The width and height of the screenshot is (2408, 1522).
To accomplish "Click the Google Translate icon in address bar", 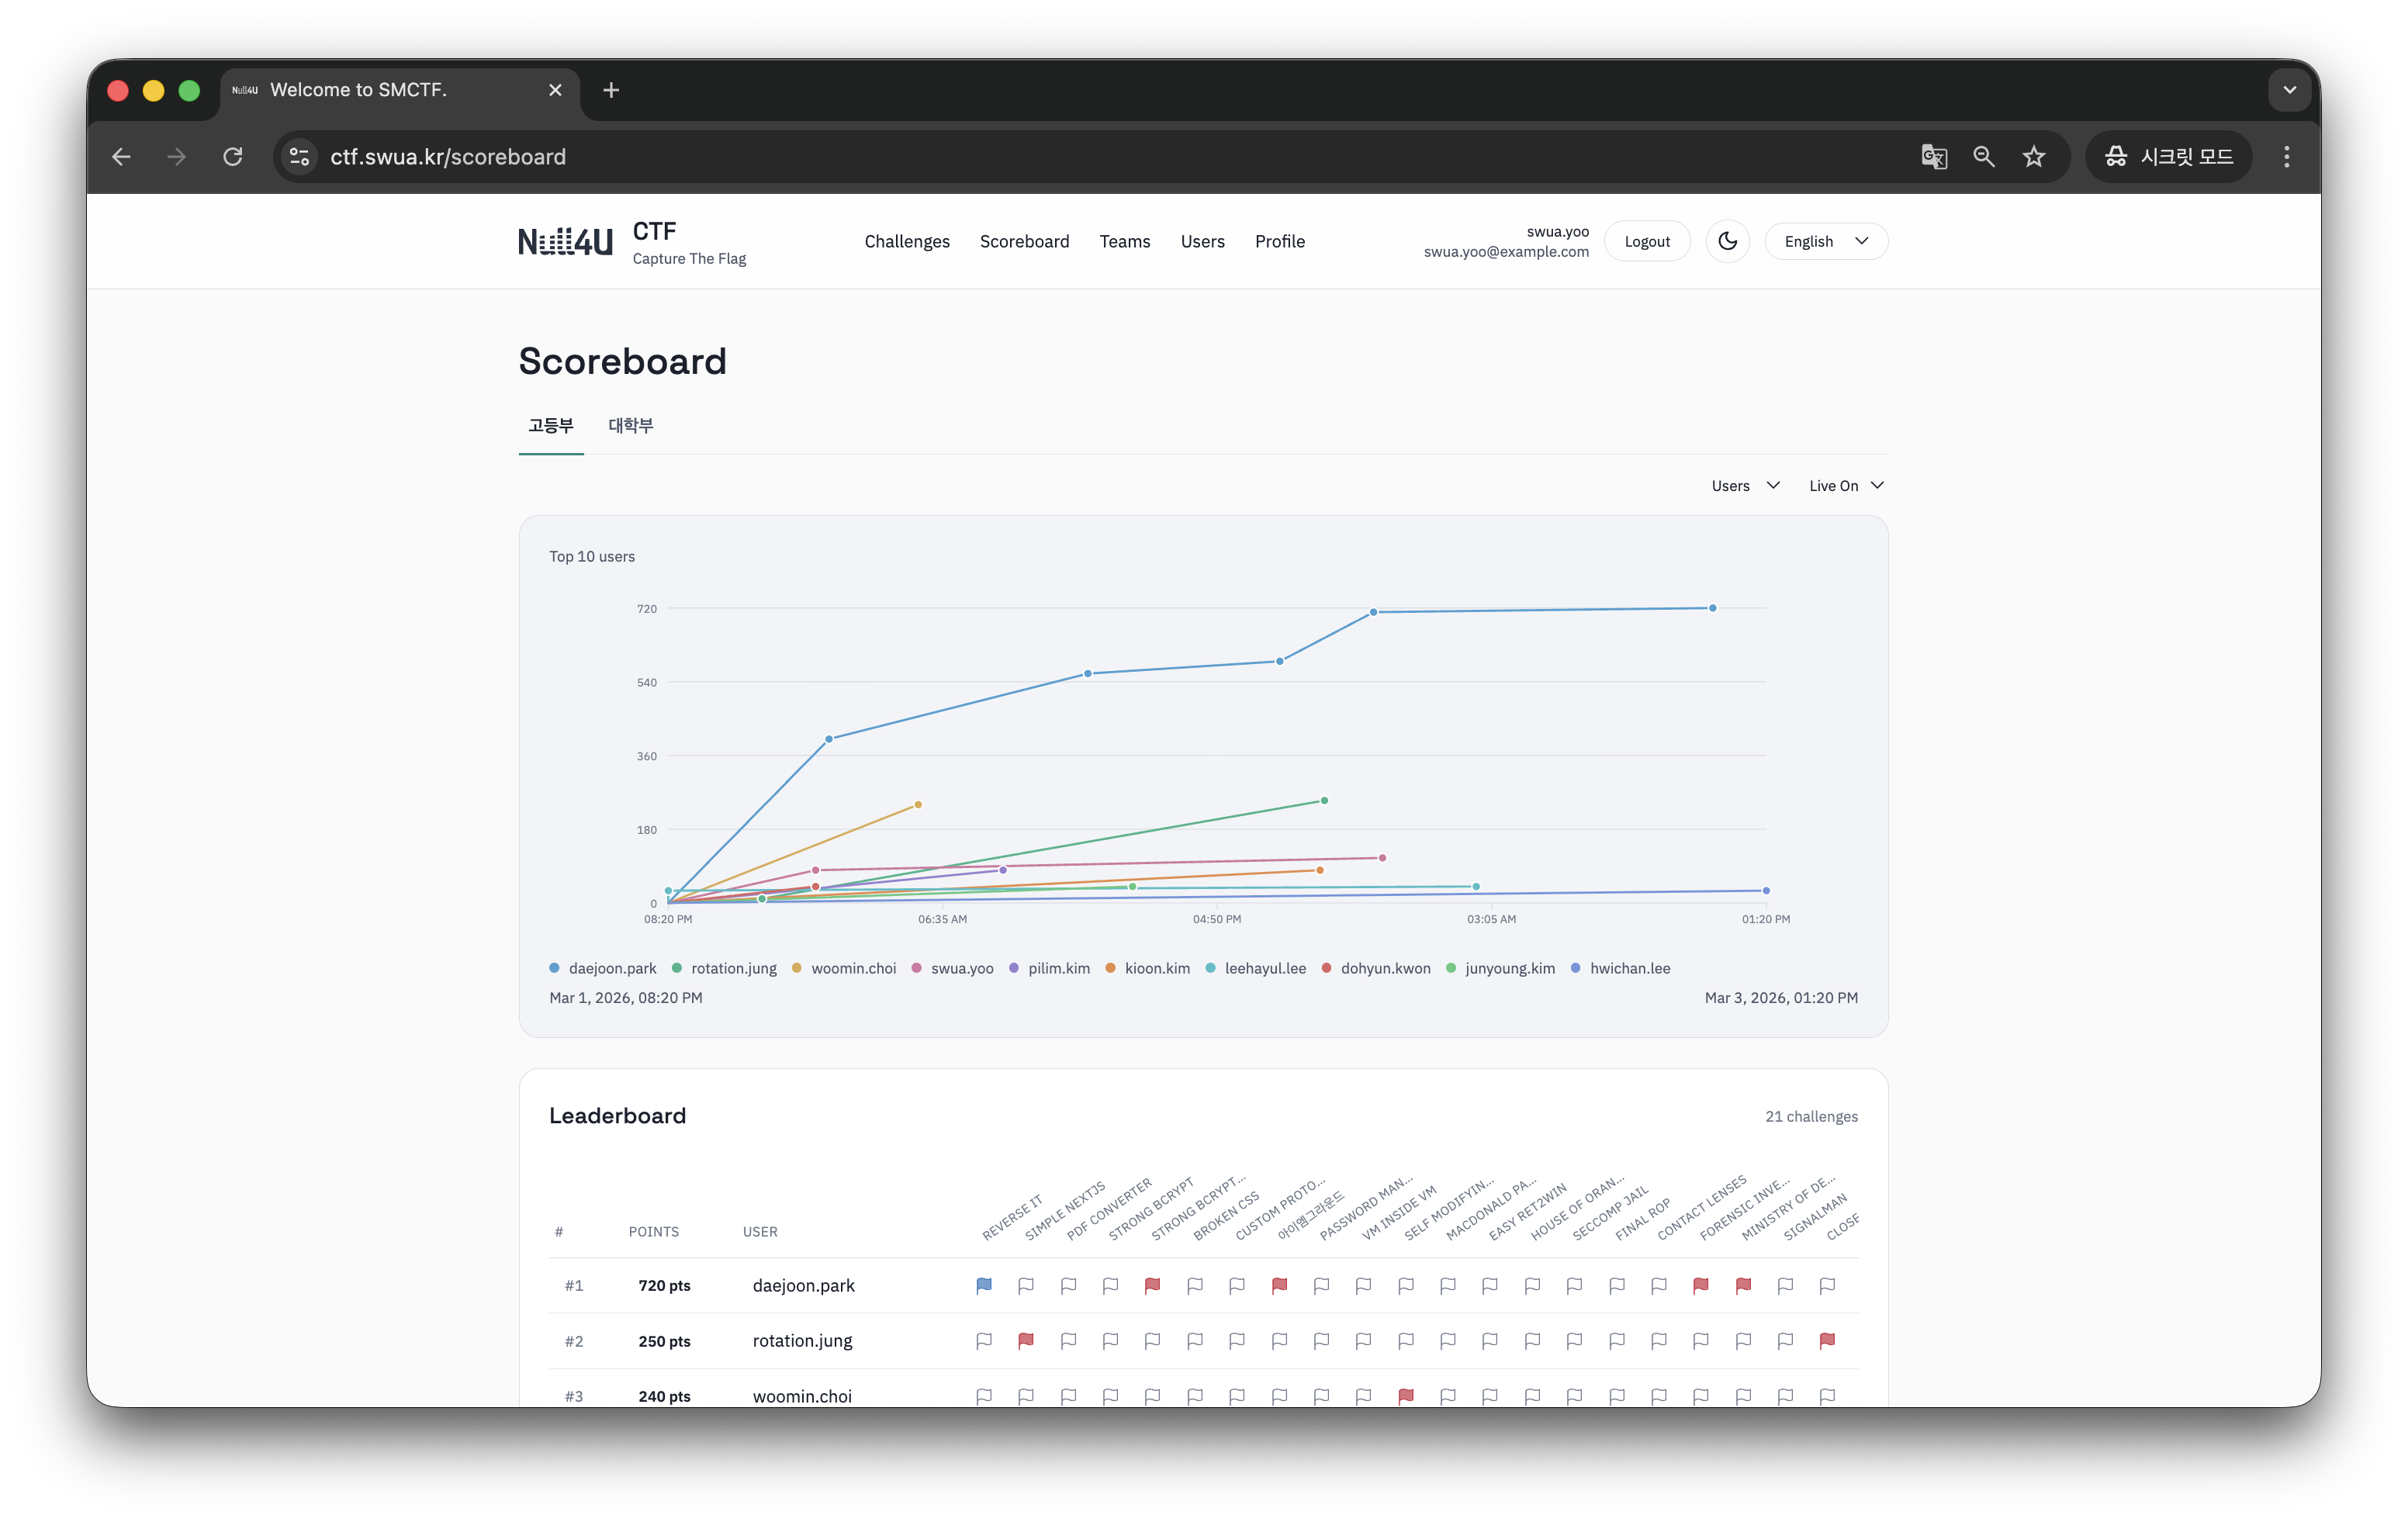I will coord(1933,157).
